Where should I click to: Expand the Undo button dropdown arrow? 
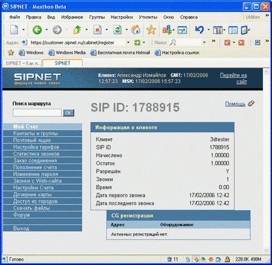(x=209, y=30)
